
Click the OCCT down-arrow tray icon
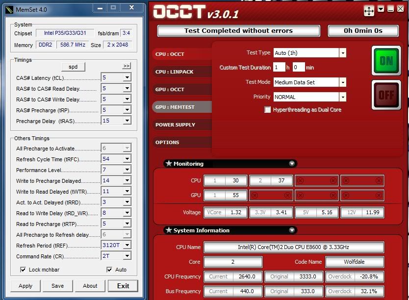point(381,9)
